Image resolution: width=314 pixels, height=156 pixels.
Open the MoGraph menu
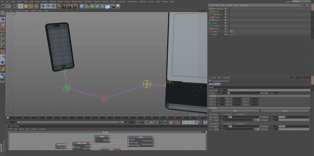pos(88,1)
